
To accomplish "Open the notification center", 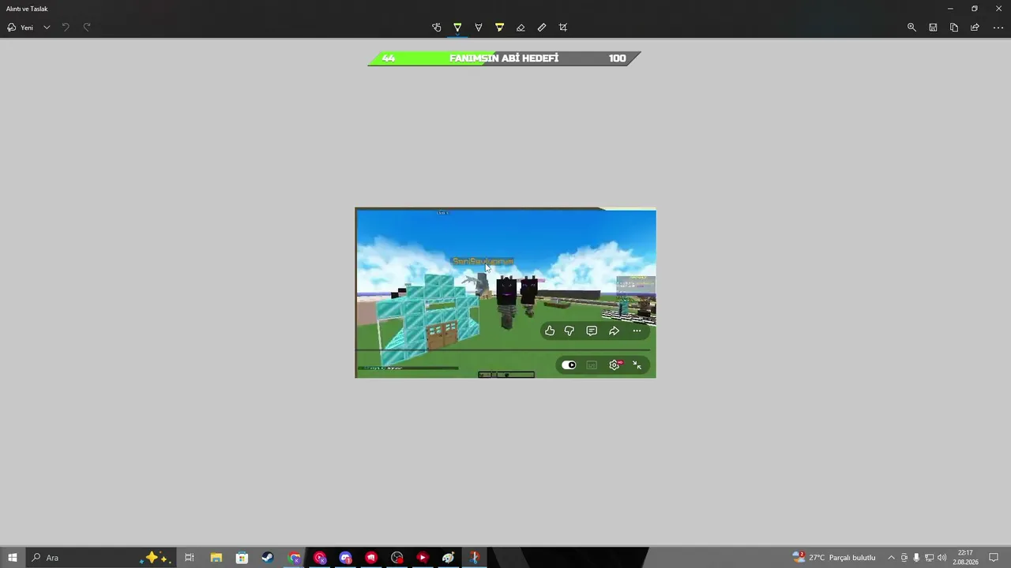I will tap(994, 558).
